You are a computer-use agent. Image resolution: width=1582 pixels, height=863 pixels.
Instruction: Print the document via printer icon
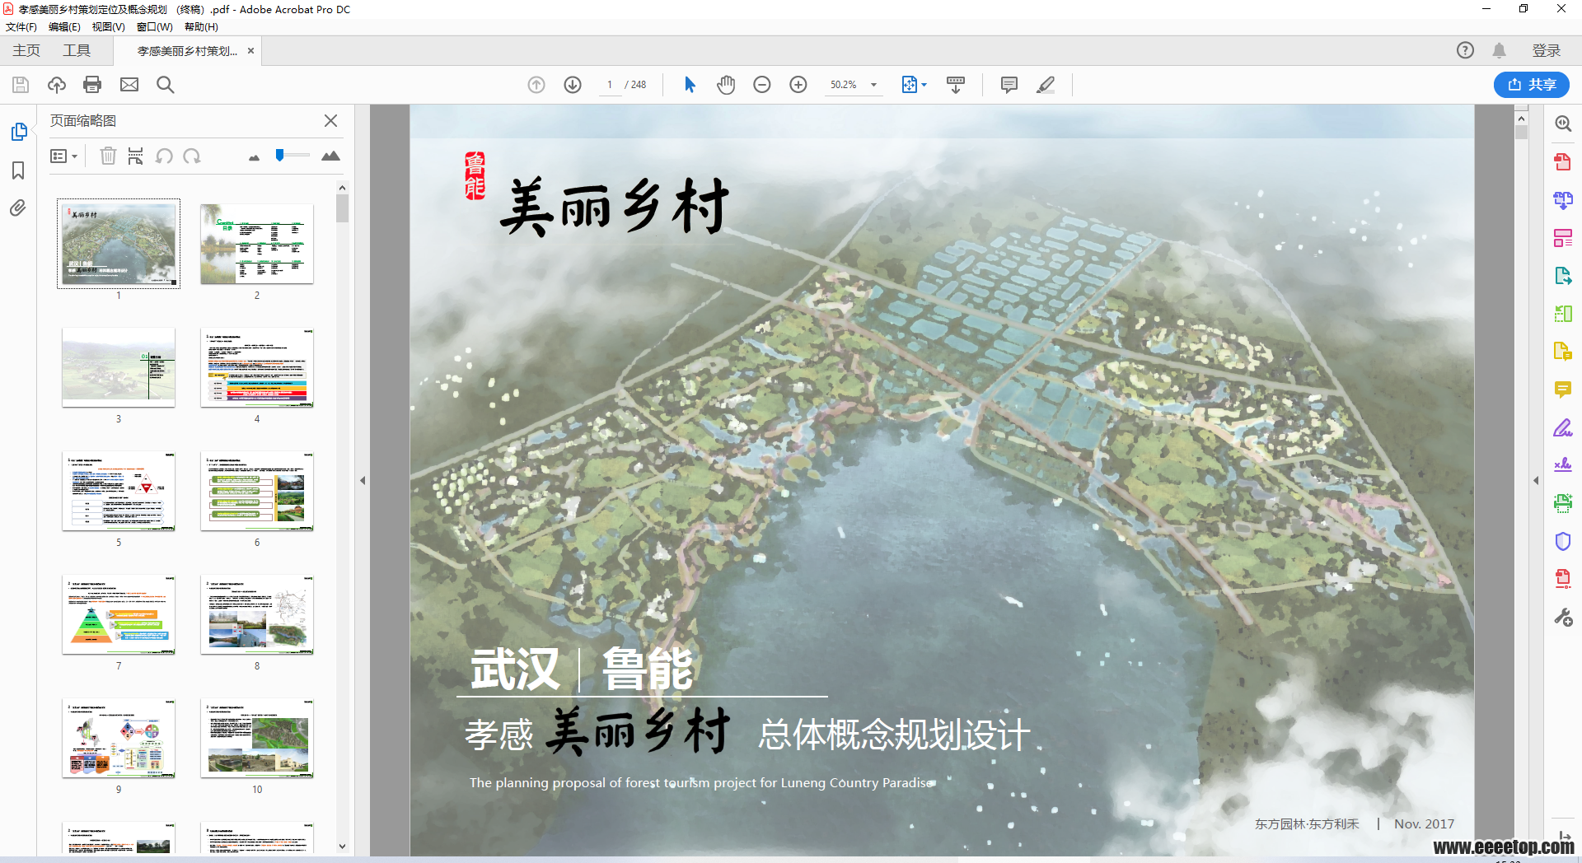[x=92, y=85]
